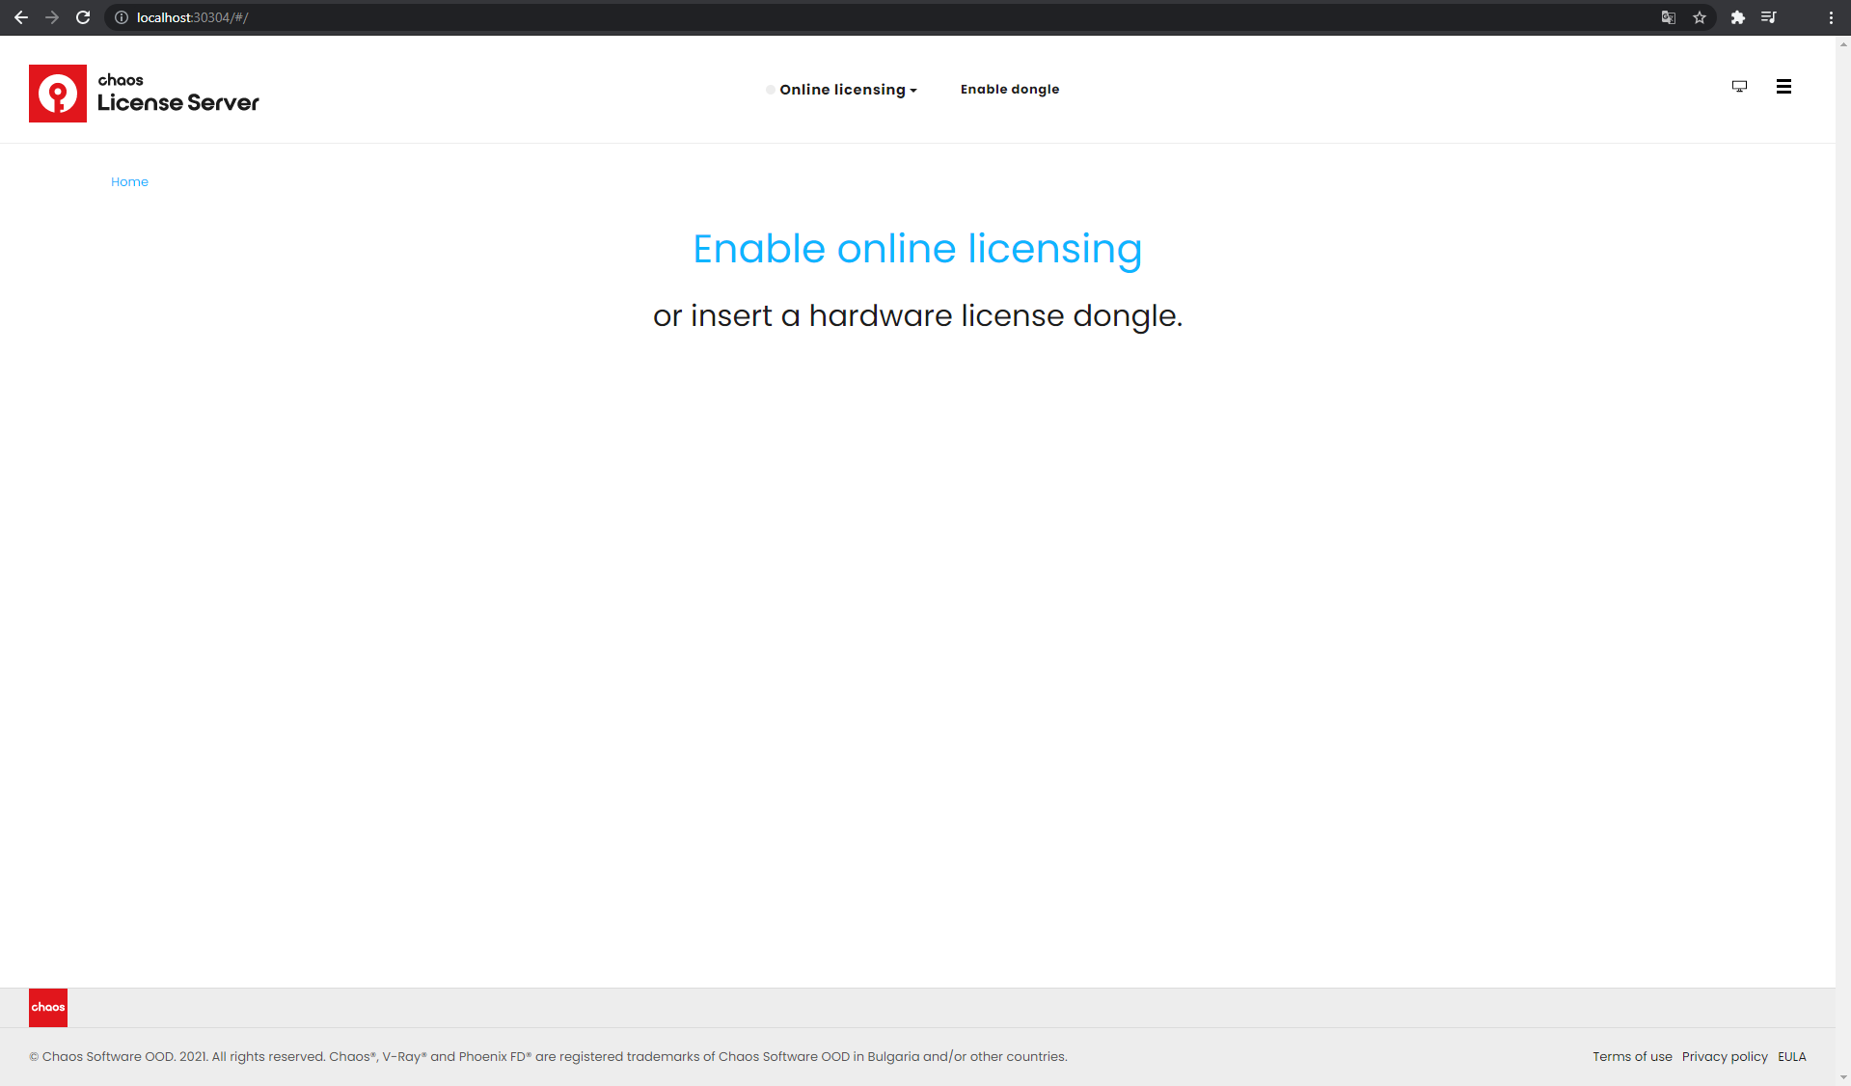Screen dimensions: 1851x1086
Task: Click the red chaos logo in the footer
Action: 48,1007
